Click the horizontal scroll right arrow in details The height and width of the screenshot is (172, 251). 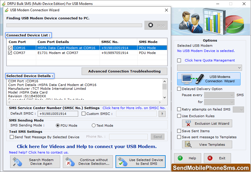click(160, 102)
